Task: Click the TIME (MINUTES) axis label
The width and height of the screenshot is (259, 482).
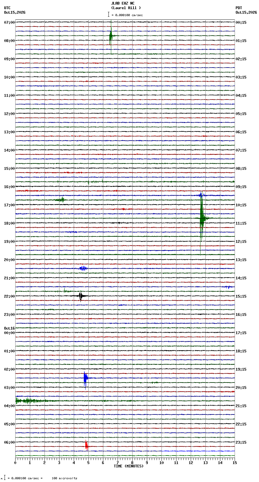Action: point(129,466)
